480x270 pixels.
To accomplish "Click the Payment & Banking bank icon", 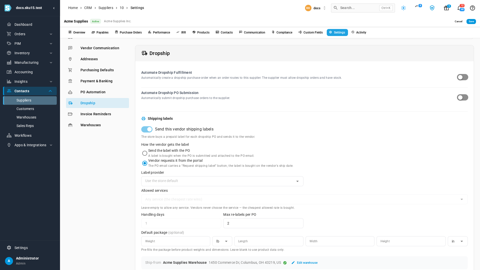I will tap(70, 81).
